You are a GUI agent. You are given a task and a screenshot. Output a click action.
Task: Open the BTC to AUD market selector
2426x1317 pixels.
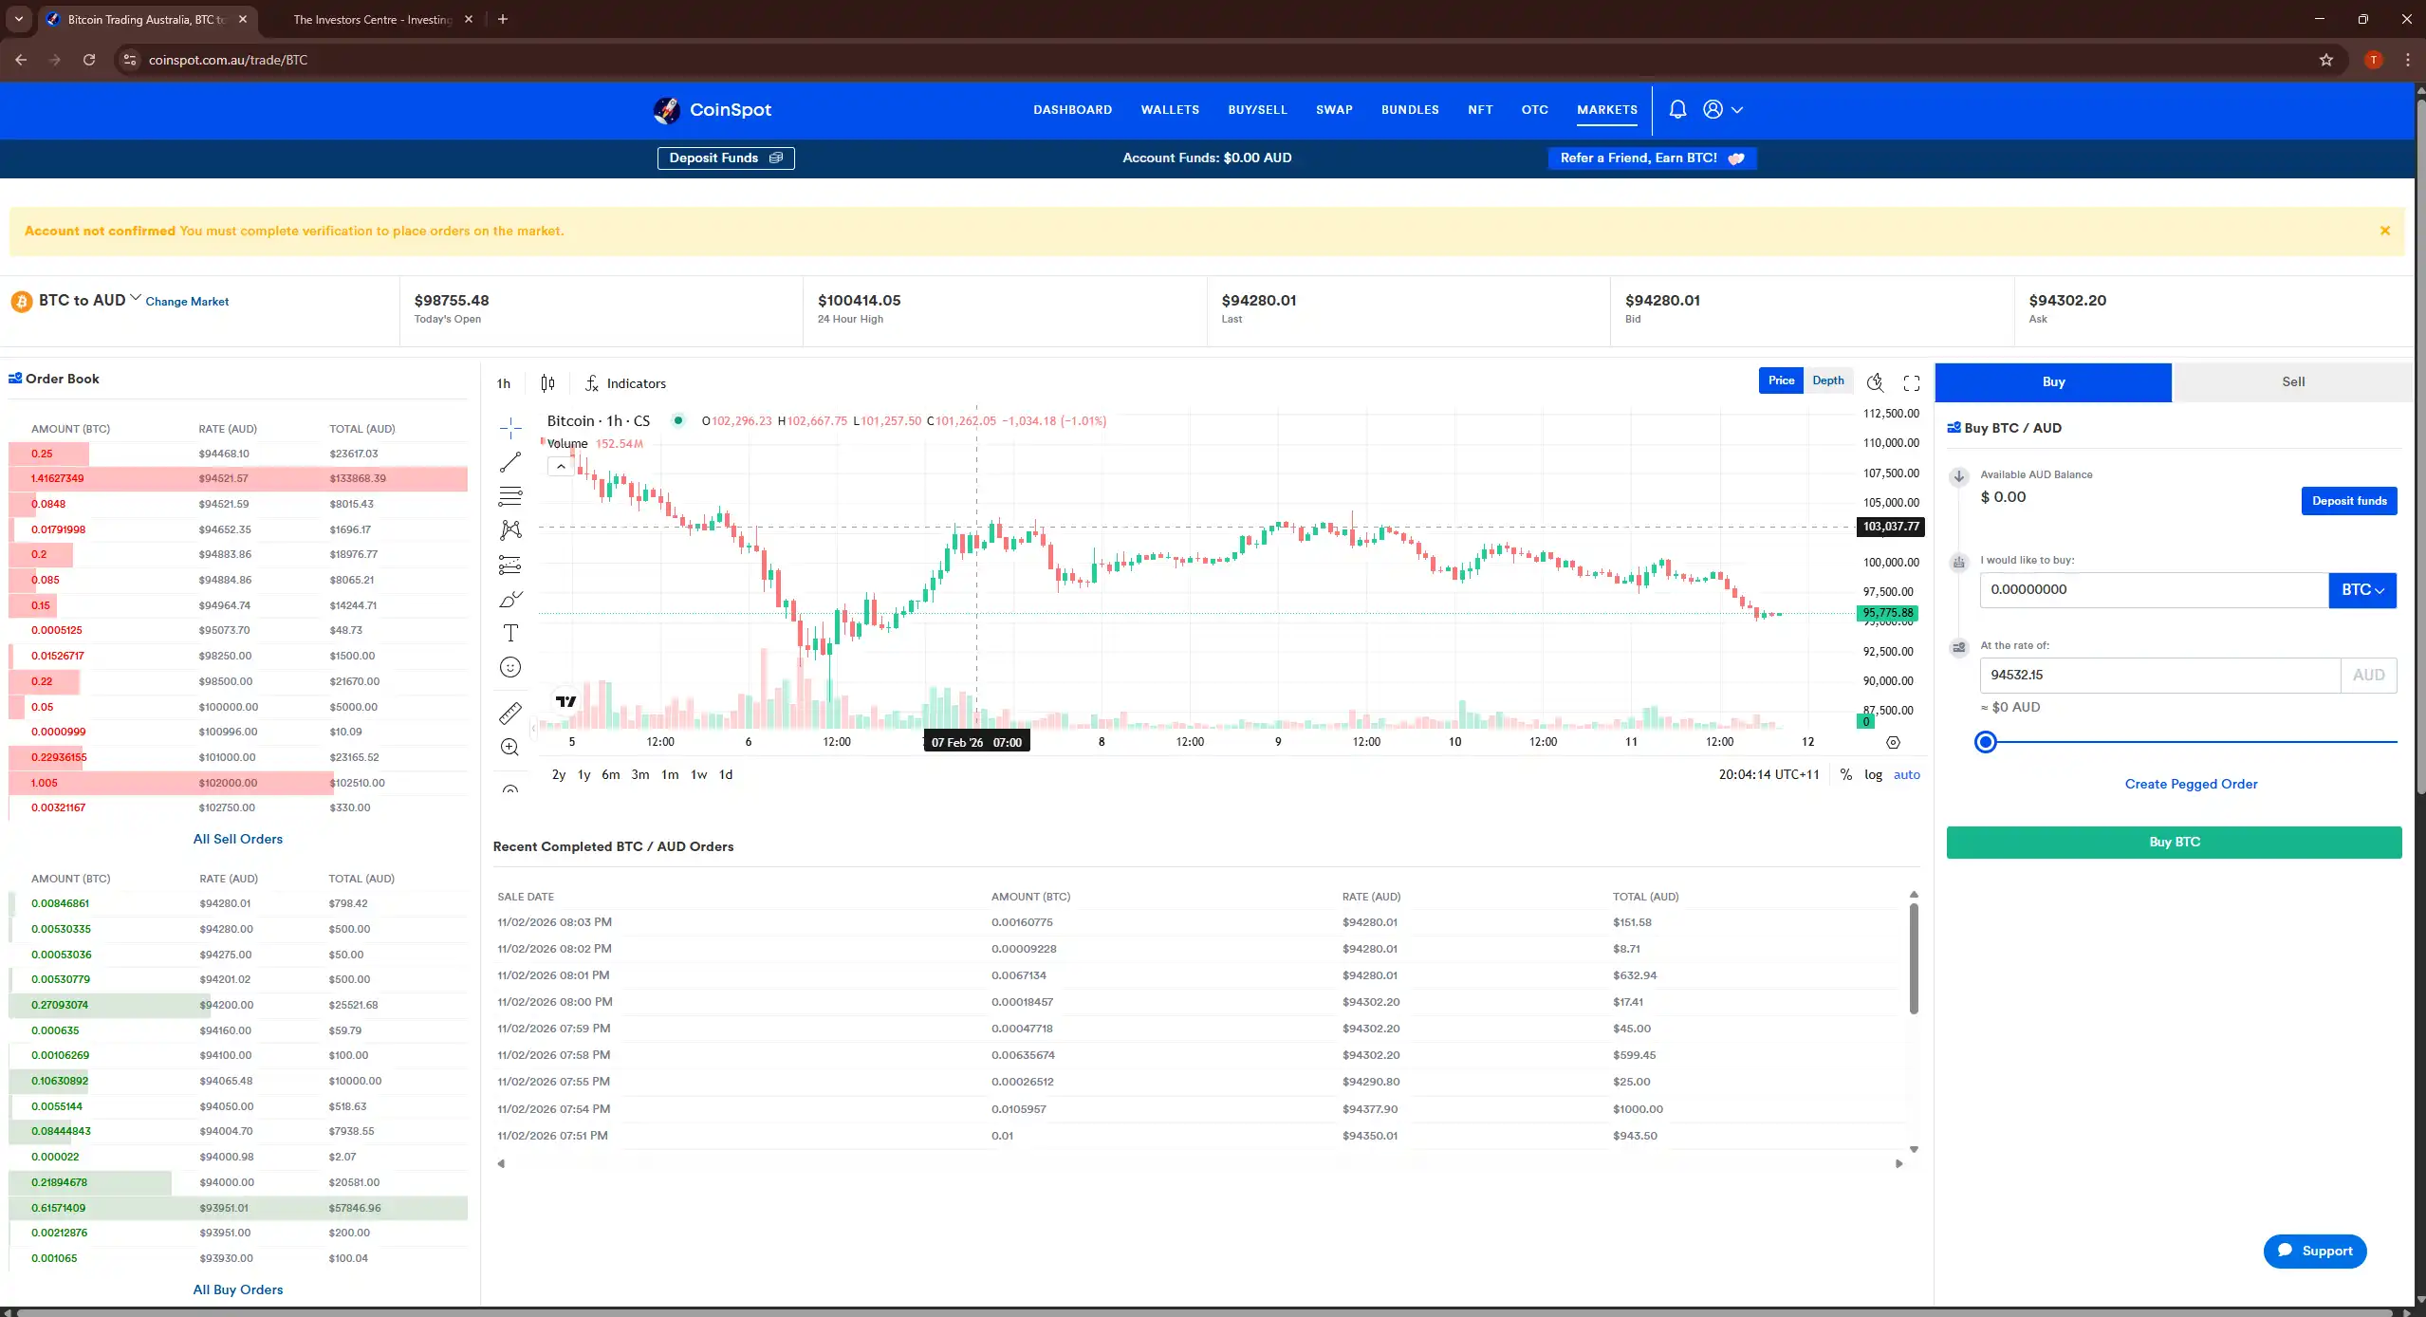point(89,301)
